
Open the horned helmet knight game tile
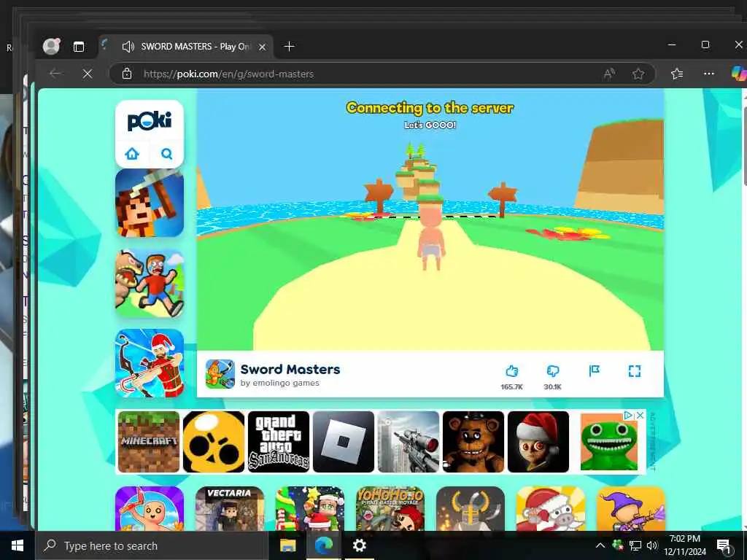click(x=471, y=508)
